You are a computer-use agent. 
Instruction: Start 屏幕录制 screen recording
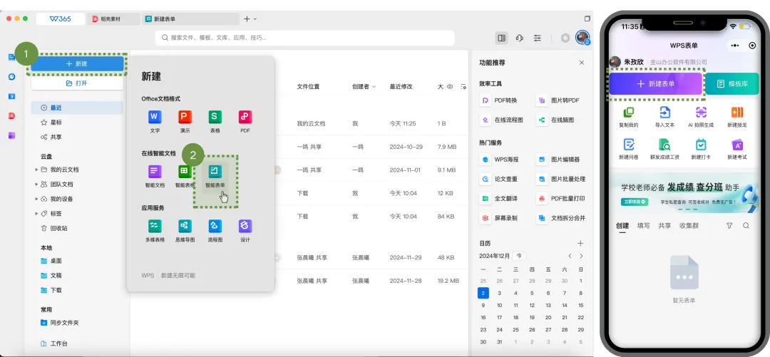pyautogui.click(x=498, y=218)
